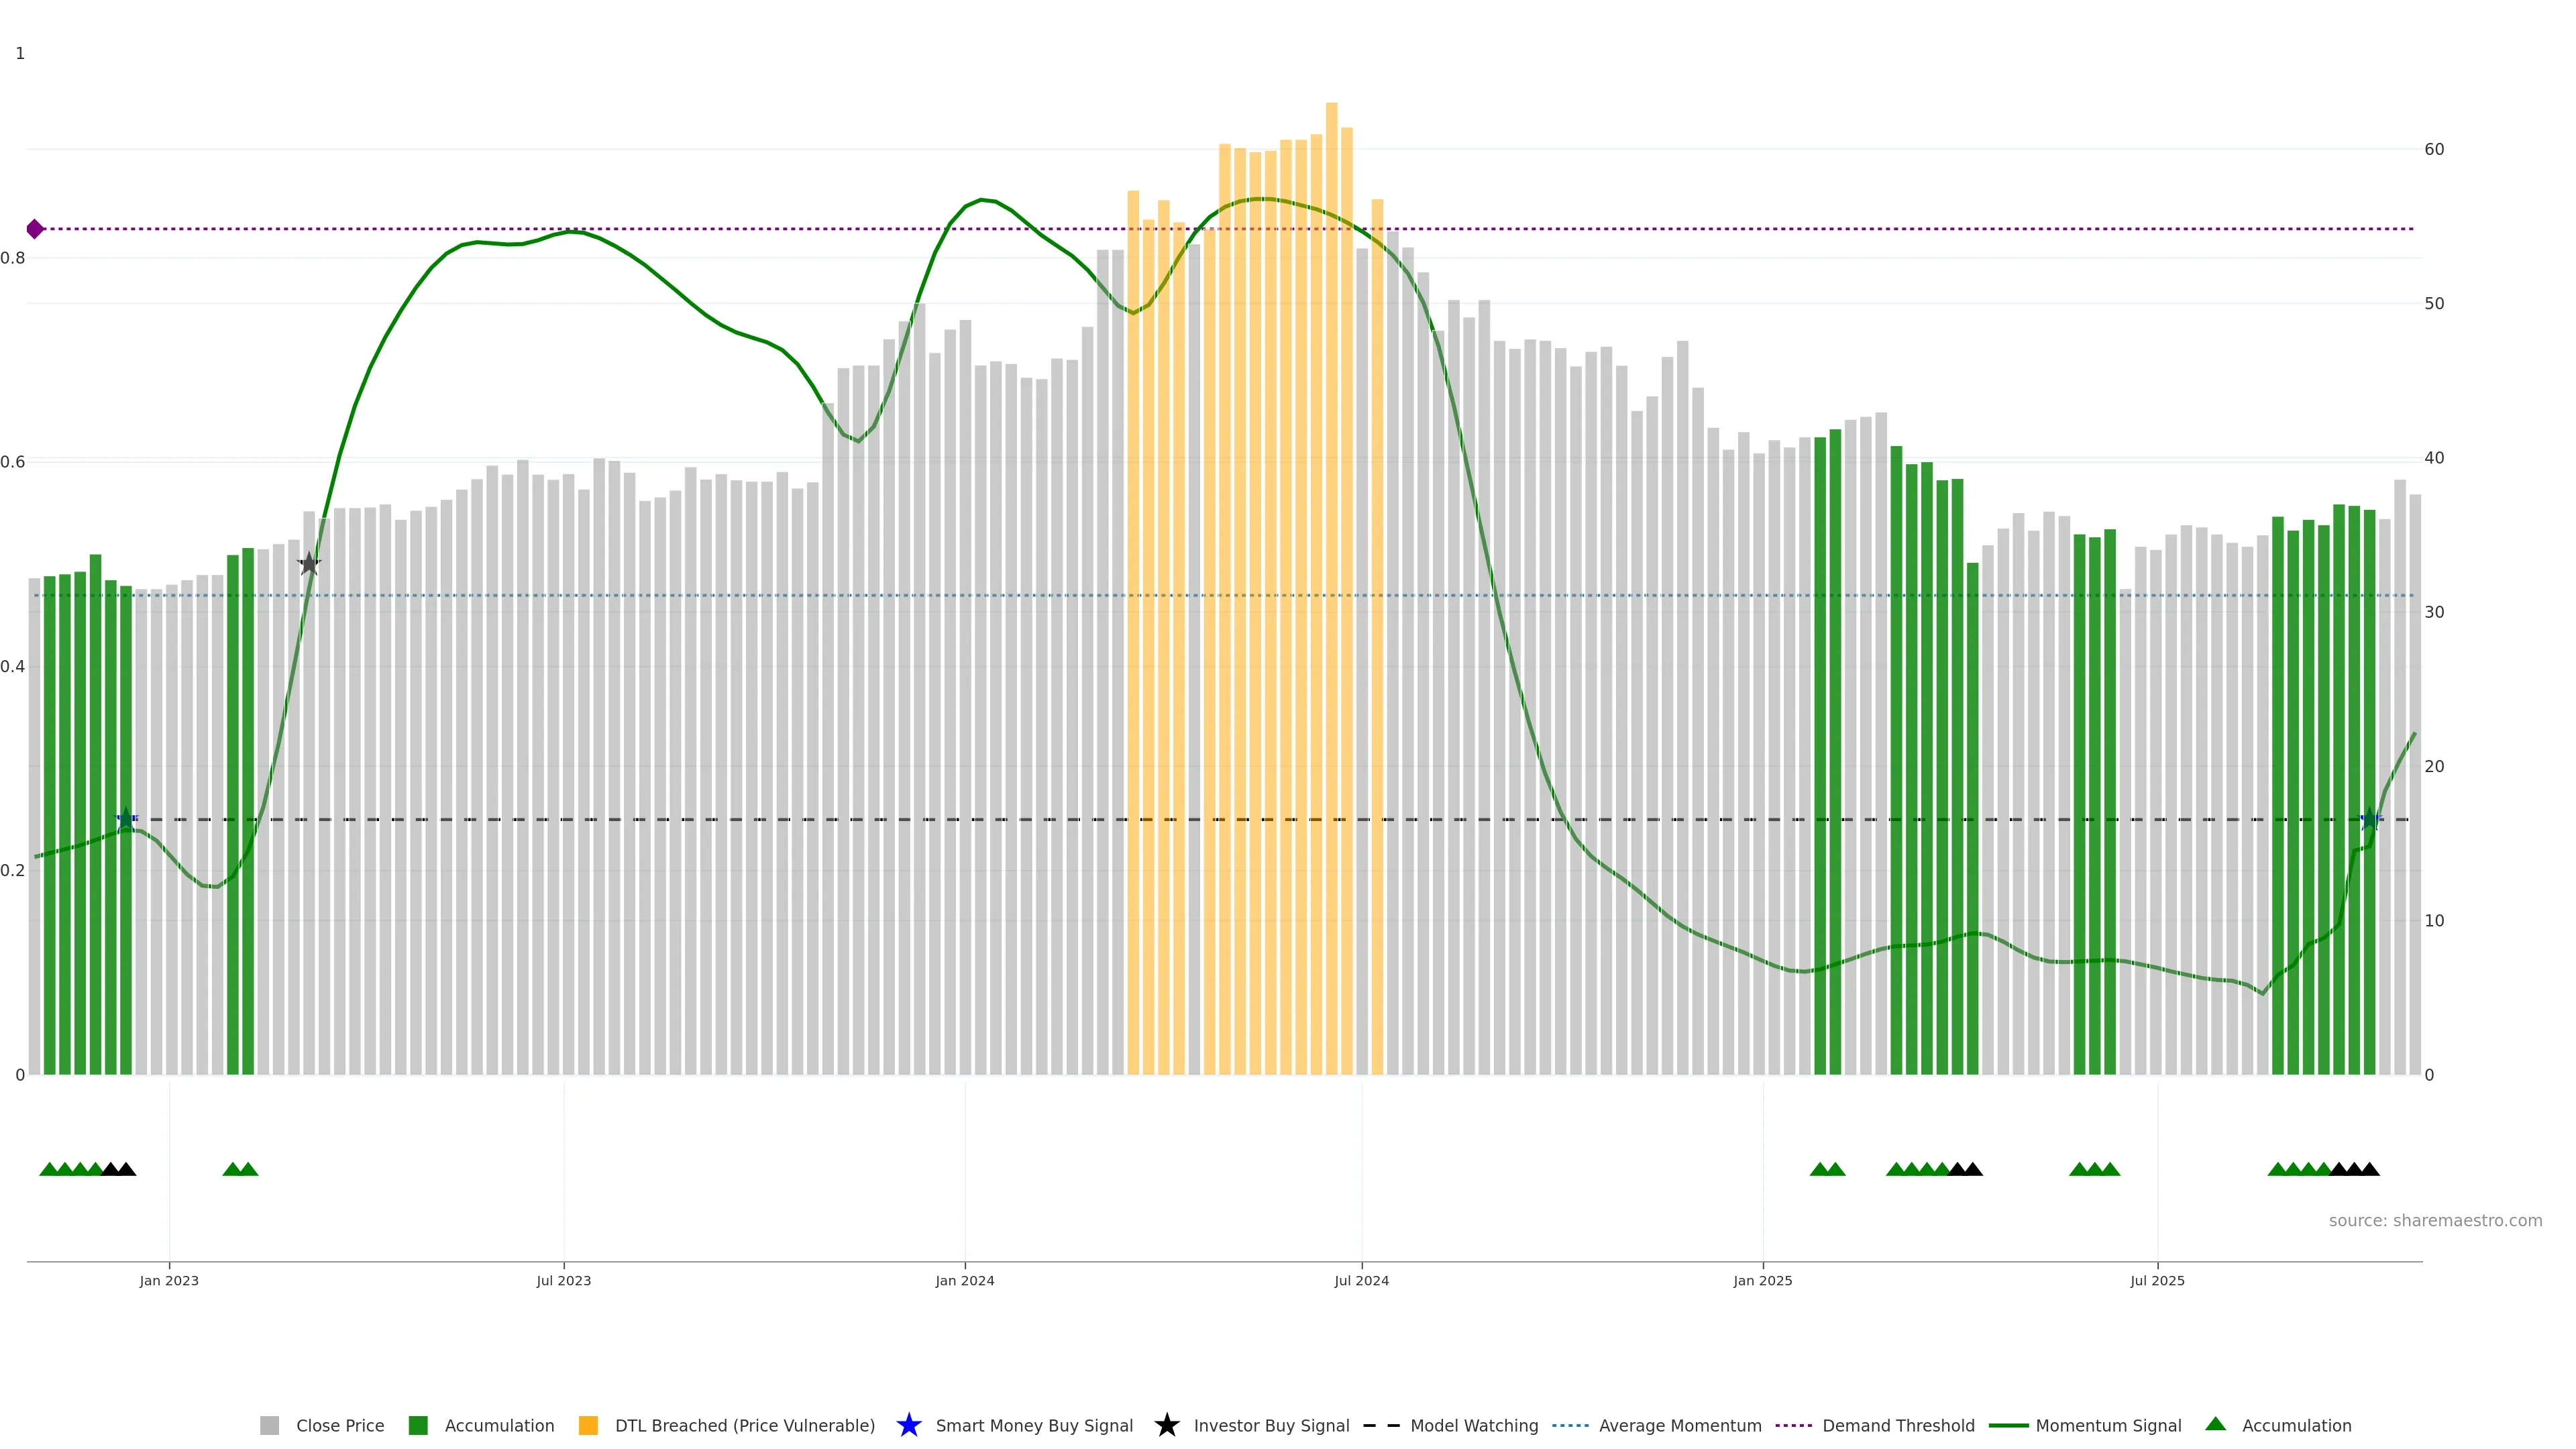2576x1449 pixels.
Task: Click the blue star marker on right chart edge
Action: coord(2369,819)
